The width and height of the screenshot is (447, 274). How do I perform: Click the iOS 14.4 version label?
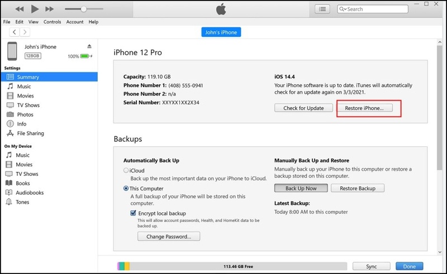click(x=284, y=76)
